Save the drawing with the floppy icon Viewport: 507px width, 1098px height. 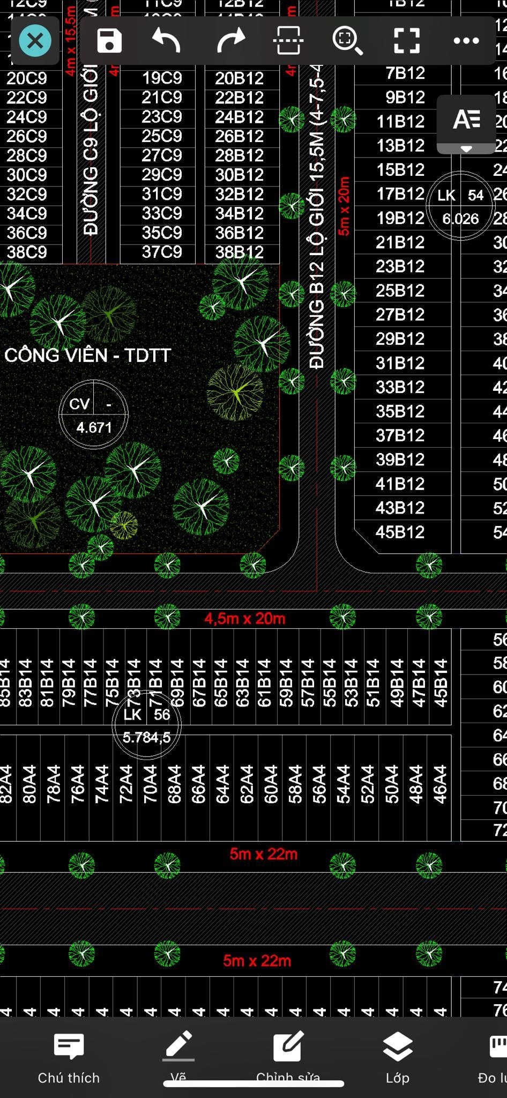(x=109, y=41)
